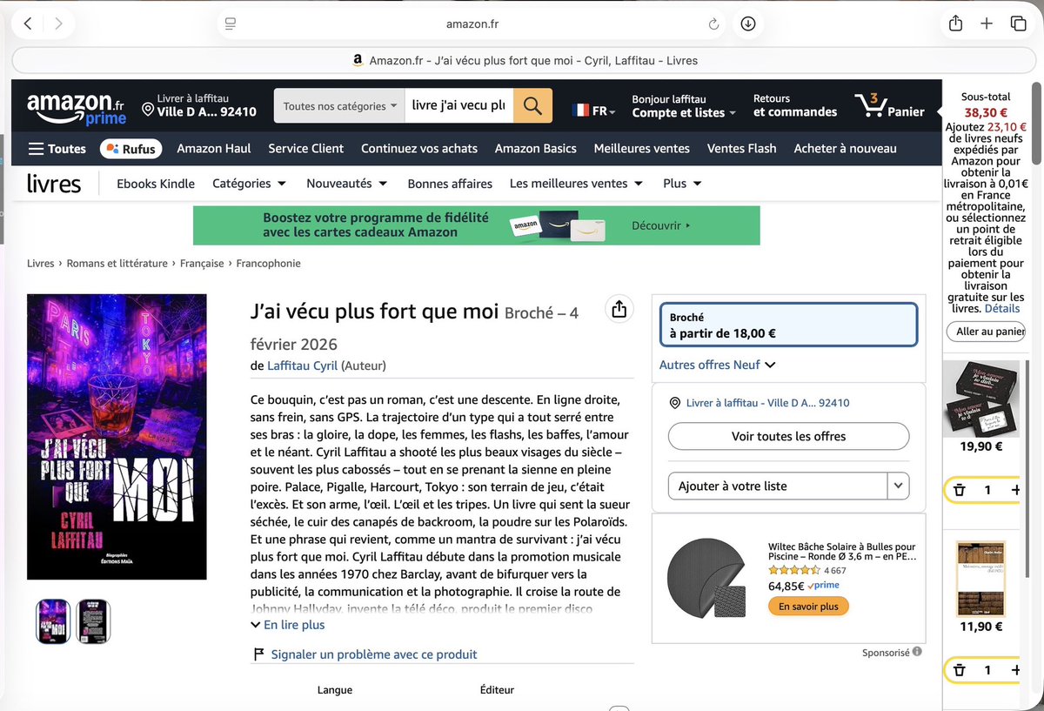This screenshot has height=711, width=1044.
Task: Expand Autres offres Neuf
Action: tap(718, 365)
